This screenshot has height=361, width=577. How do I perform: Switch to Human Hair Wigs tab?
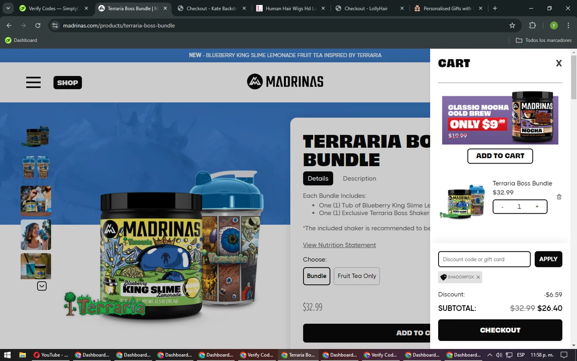pyautogui.click(x=290, y=8)
